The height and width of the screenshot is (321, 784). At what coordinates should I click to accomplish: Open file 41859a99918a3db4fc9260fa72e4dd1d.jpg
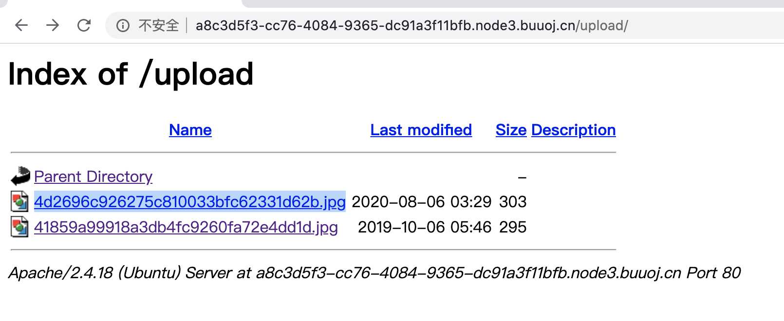coord(186,227)
